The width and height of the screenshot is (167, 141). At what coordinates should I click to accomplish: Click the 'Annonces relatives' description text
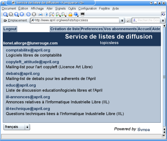58,102
